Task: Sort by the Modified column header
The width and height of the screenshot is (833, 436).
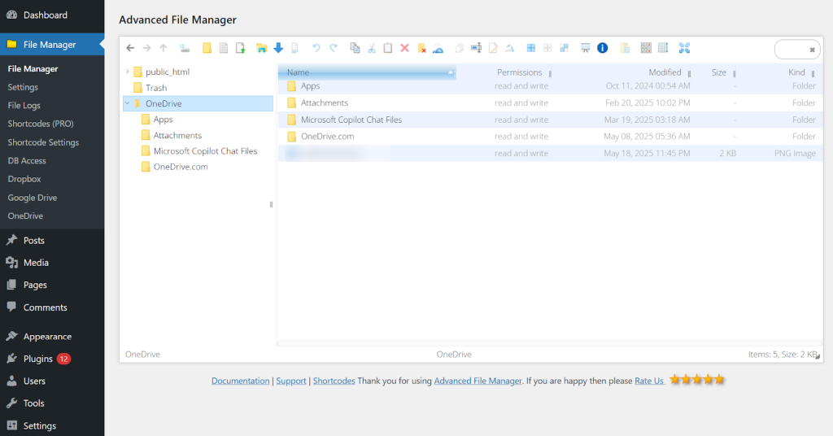Action: point(665,72)
